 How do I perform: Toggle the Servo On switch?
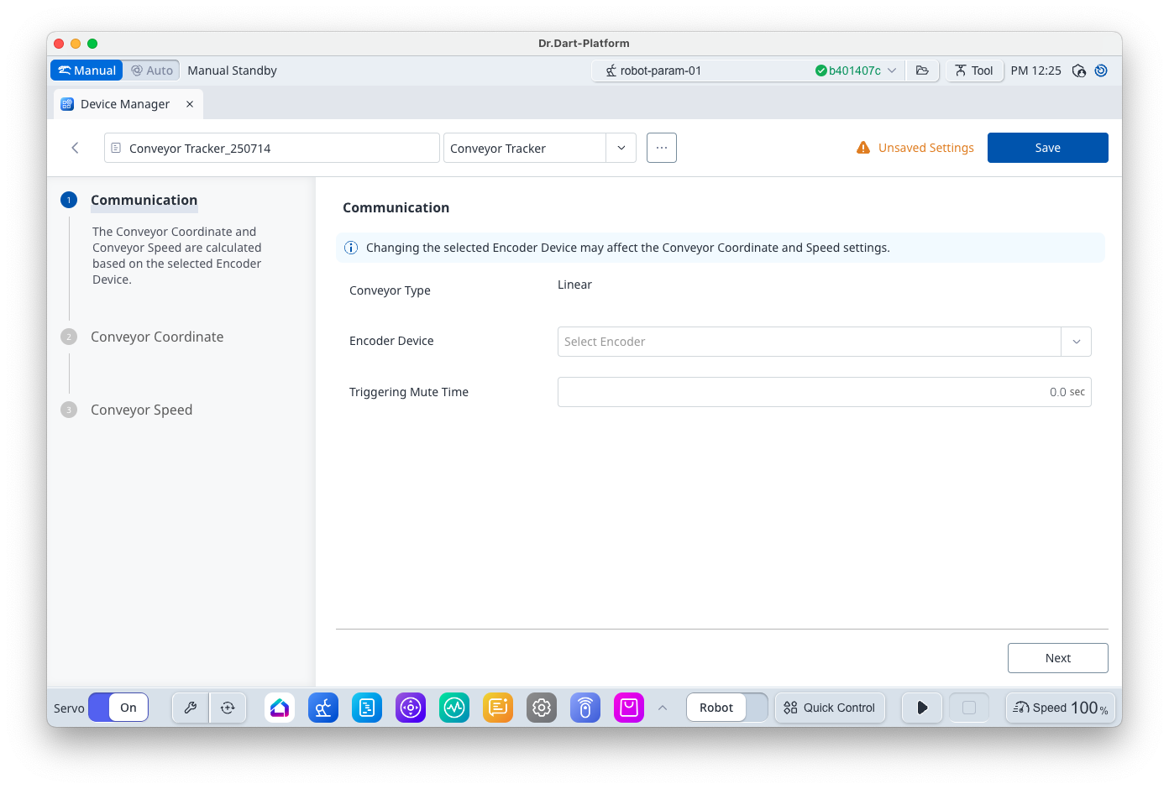[x=118, y=708]
